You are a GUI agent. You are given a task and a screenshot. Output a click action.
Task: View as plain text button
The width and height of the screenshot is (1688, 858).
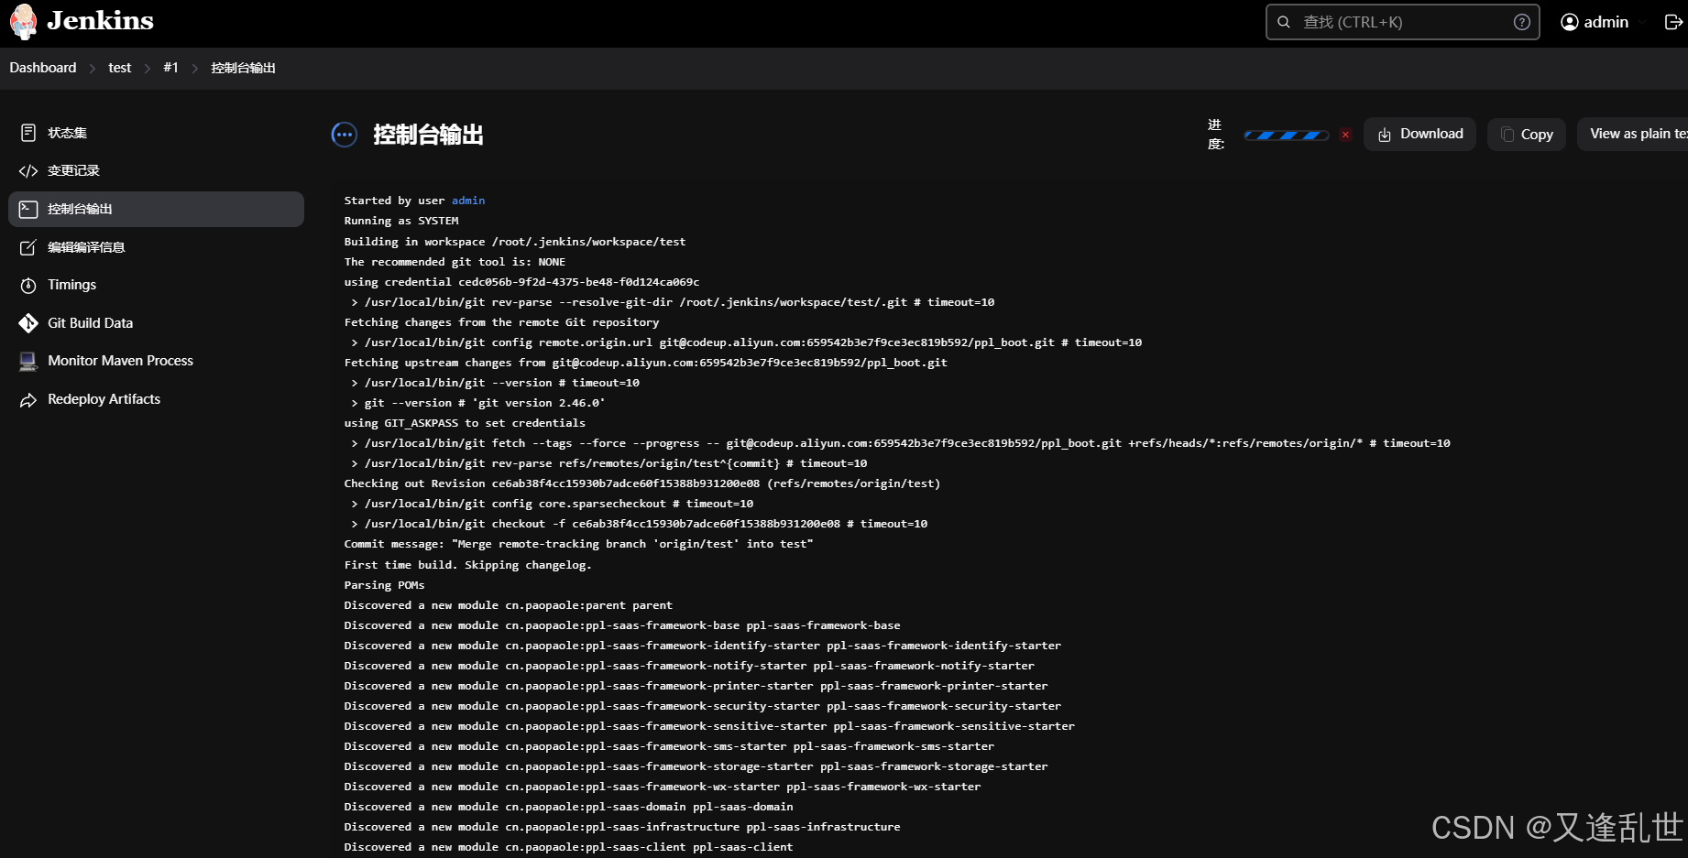coord(1633,134)
